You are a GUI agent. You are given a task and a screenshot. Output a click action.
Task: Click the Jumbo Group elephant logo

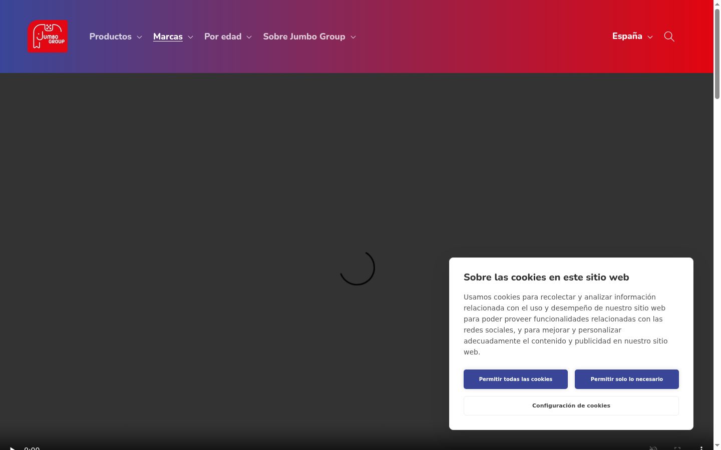click(x=48, y=36)
